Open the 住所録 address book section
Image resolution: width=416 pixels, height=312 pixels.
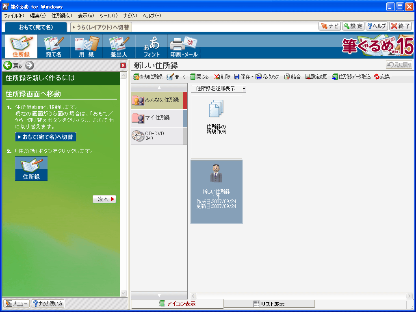tap(21, 46)
